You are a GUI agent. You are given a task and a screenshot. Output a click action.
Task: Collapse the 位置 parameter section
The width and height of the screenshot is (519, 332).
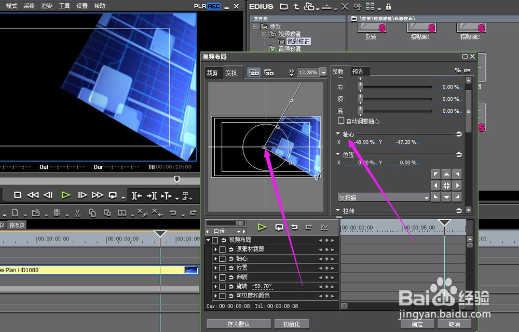click(338, 154)
